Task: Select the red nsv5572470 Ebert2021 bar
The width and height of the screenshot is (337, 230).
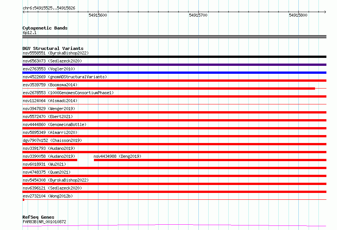Action: point(174,120)
